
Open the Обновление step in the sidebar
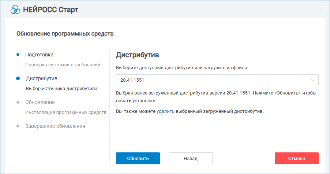pos(40,102)
